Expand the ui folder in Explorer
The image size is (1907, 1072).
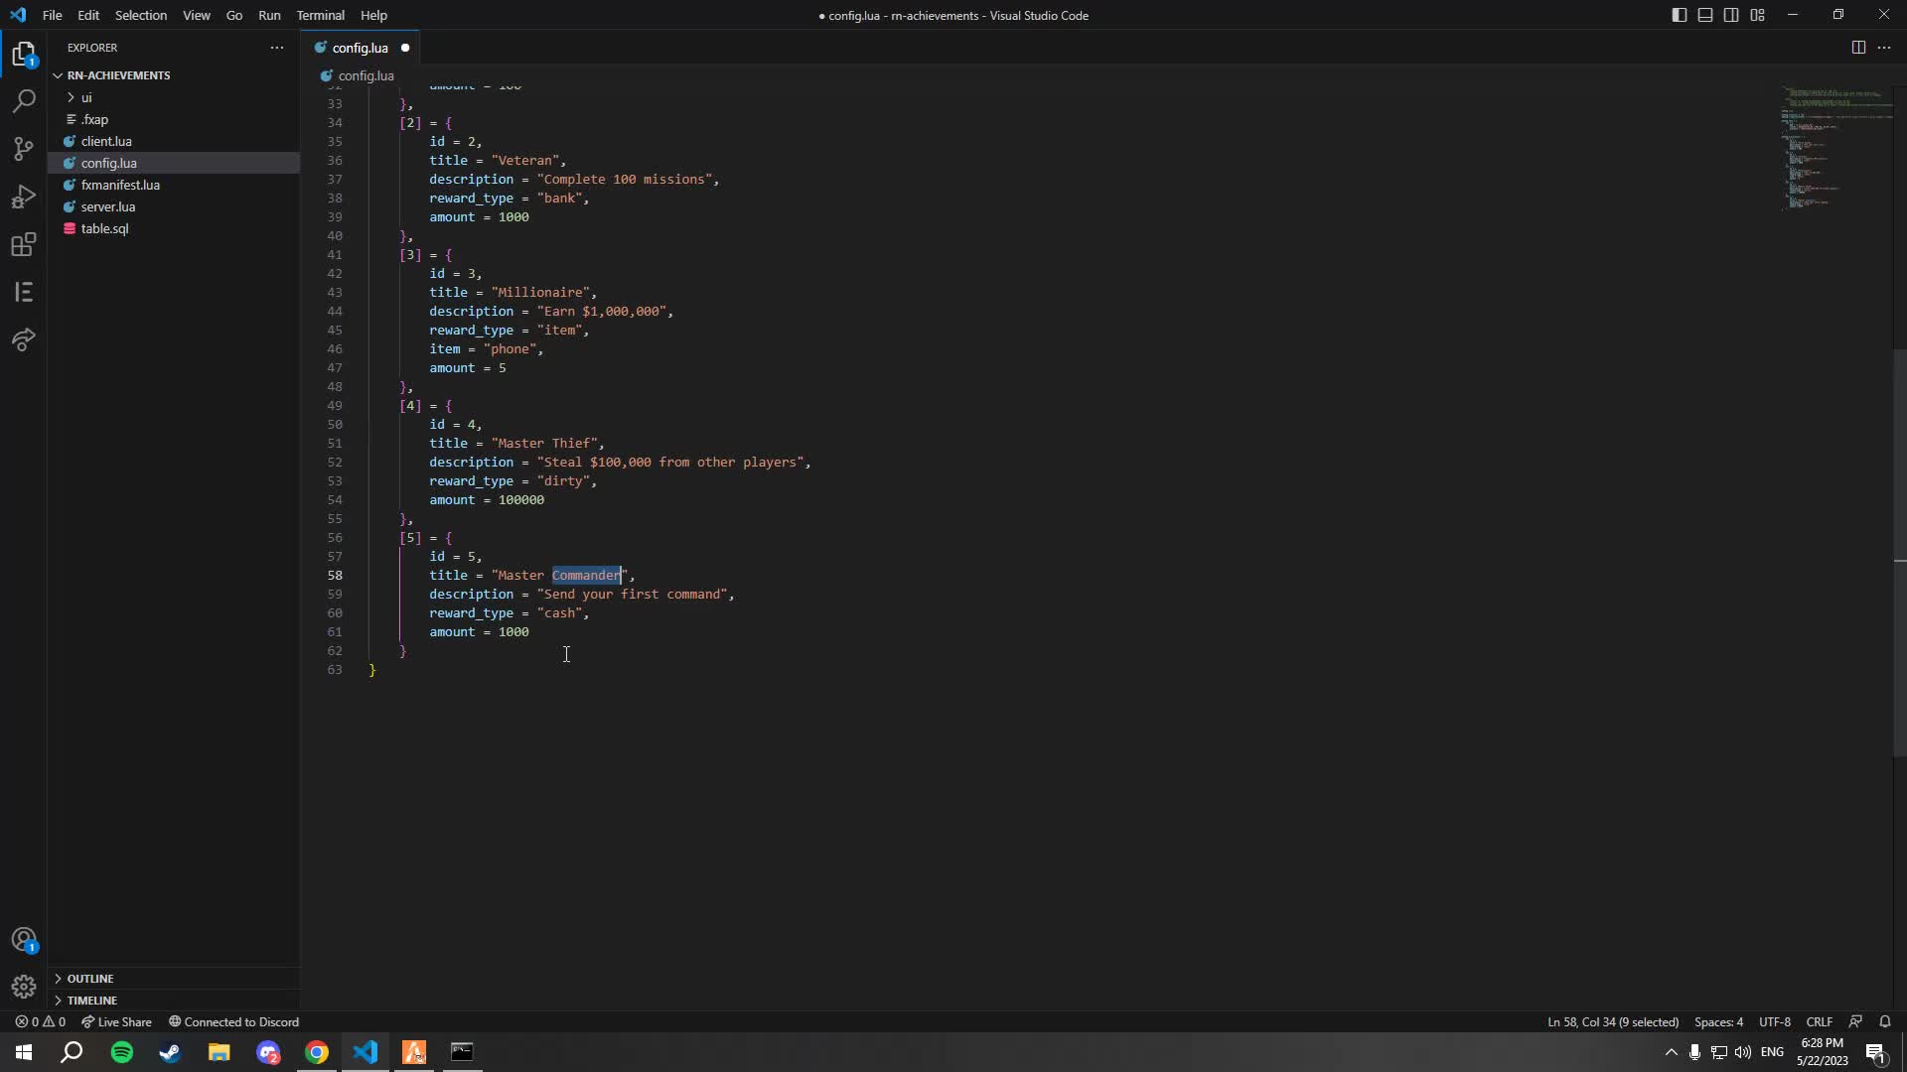(x=86, y=97)
